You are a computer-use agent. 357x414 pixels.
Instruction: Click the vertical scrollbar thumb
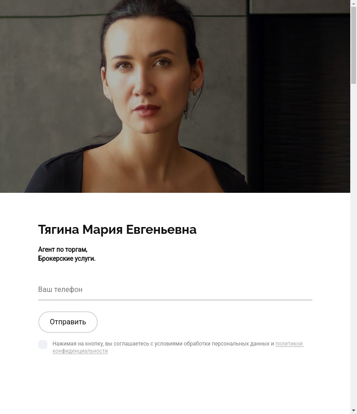click(353, 45)
